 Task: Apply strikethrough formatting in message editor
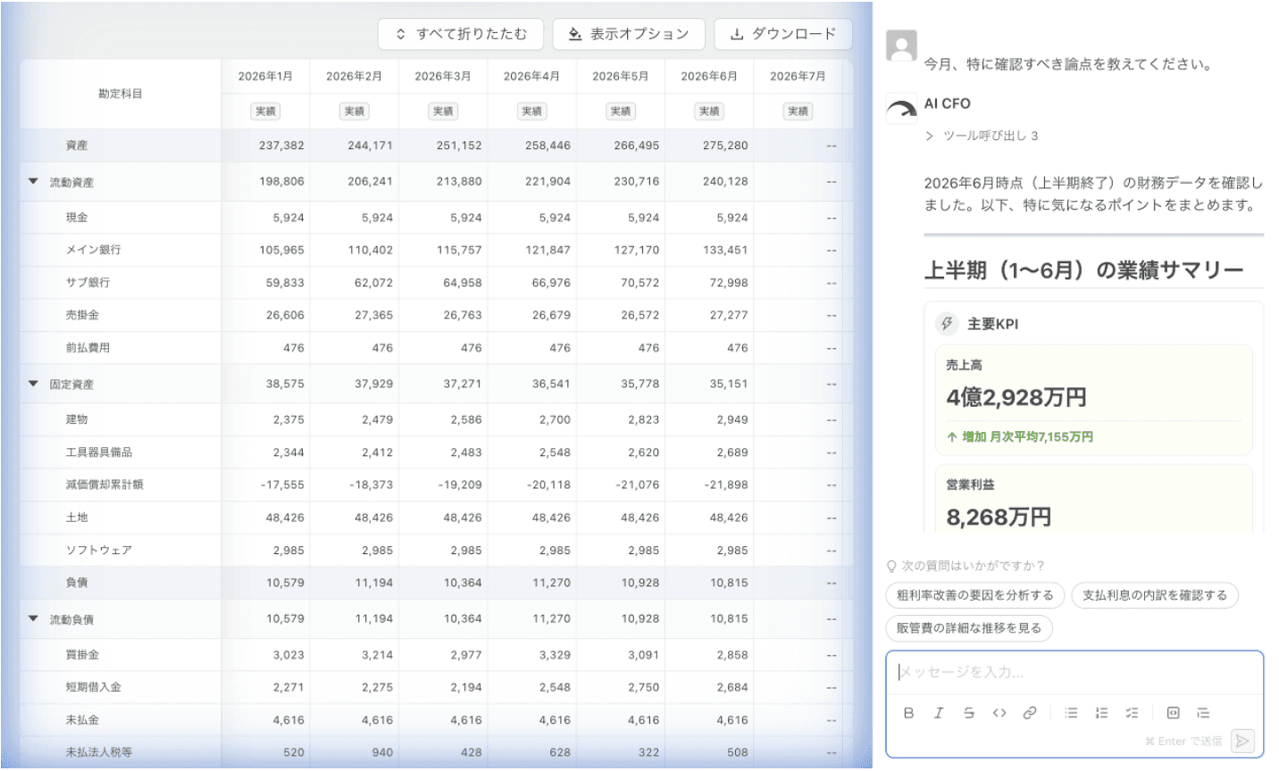pyautogui.click(x=969, y=713)
